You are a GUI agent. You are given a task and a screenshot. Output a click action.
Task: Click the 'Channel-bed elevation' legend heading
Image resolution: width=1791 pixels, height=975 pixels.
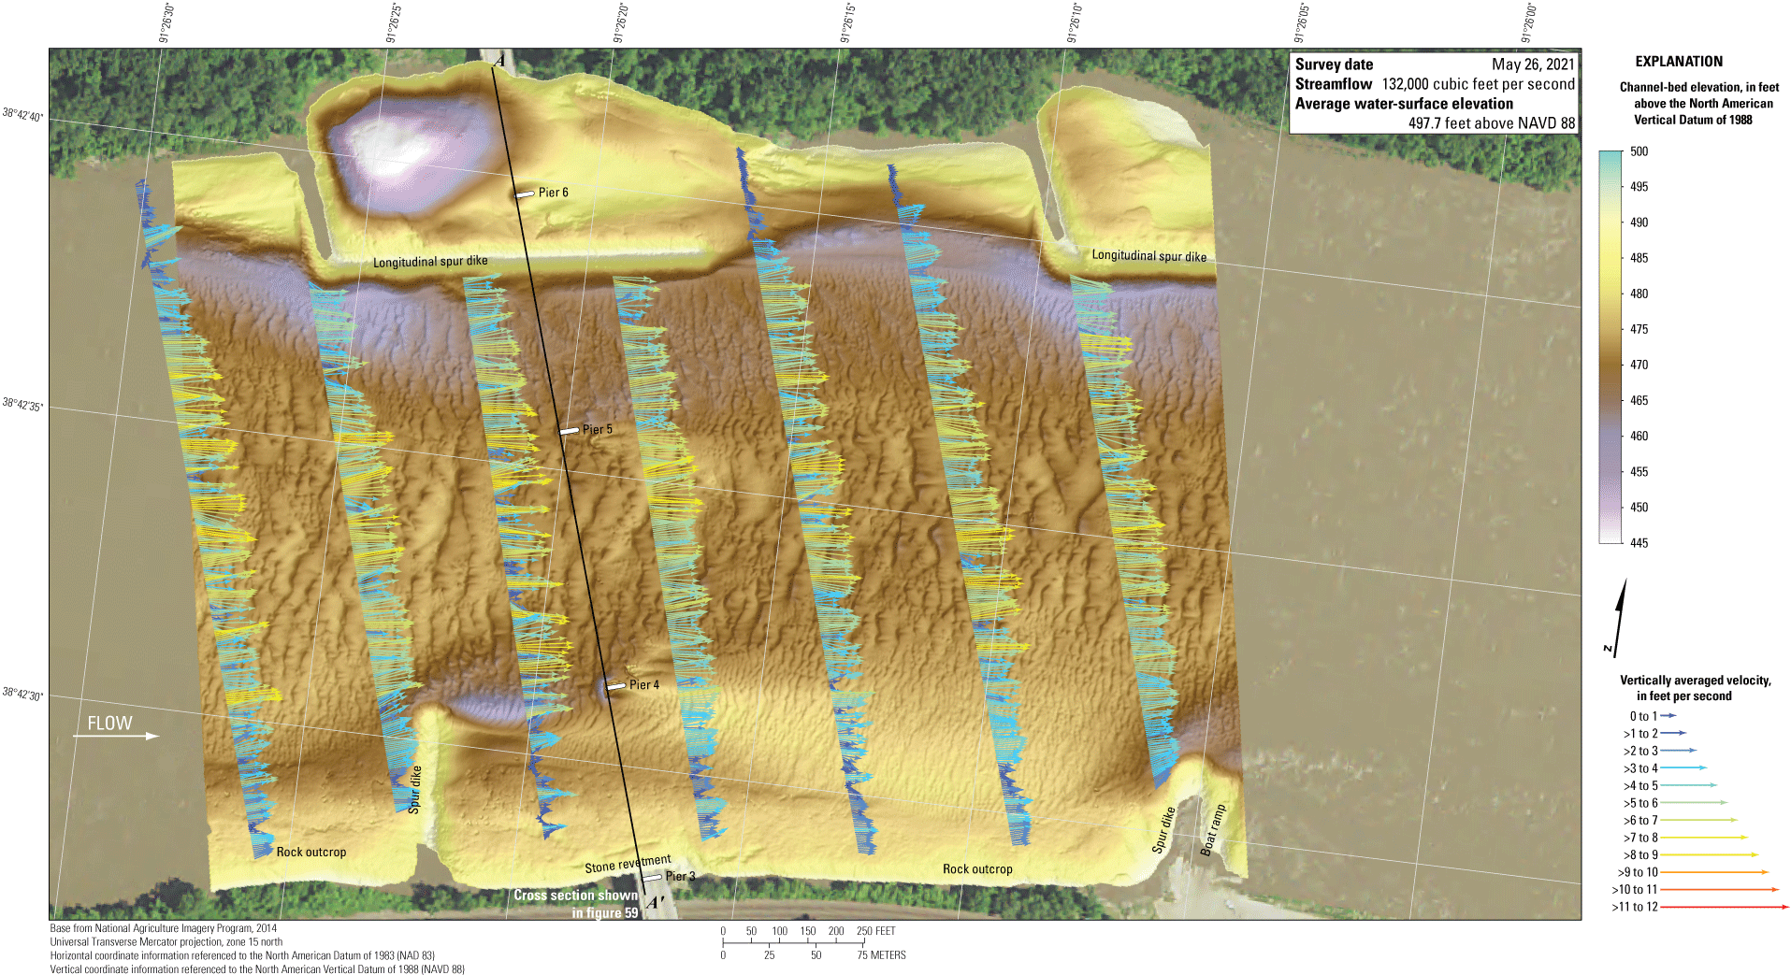(1698, 103)
